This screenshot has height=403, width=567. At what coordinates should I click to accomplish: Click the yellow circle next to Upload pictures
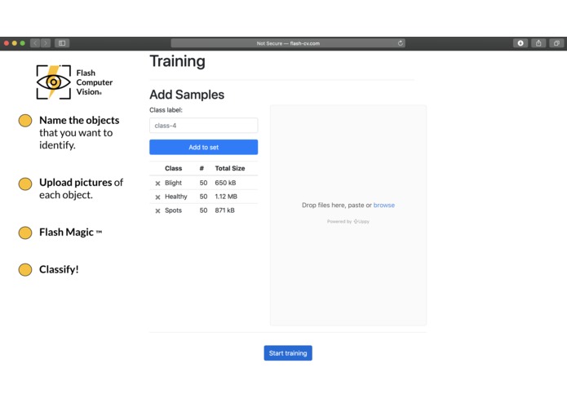[x=25, y=184]
